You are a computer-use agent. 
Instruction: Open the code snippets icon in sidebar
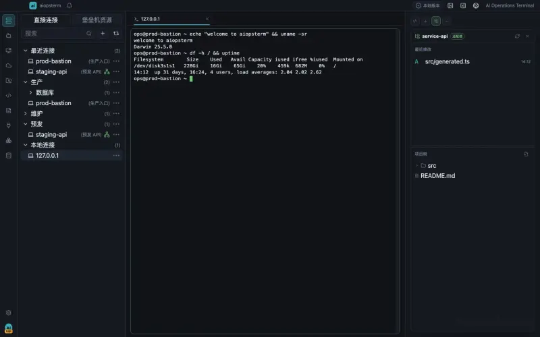(x=9, y=95)
